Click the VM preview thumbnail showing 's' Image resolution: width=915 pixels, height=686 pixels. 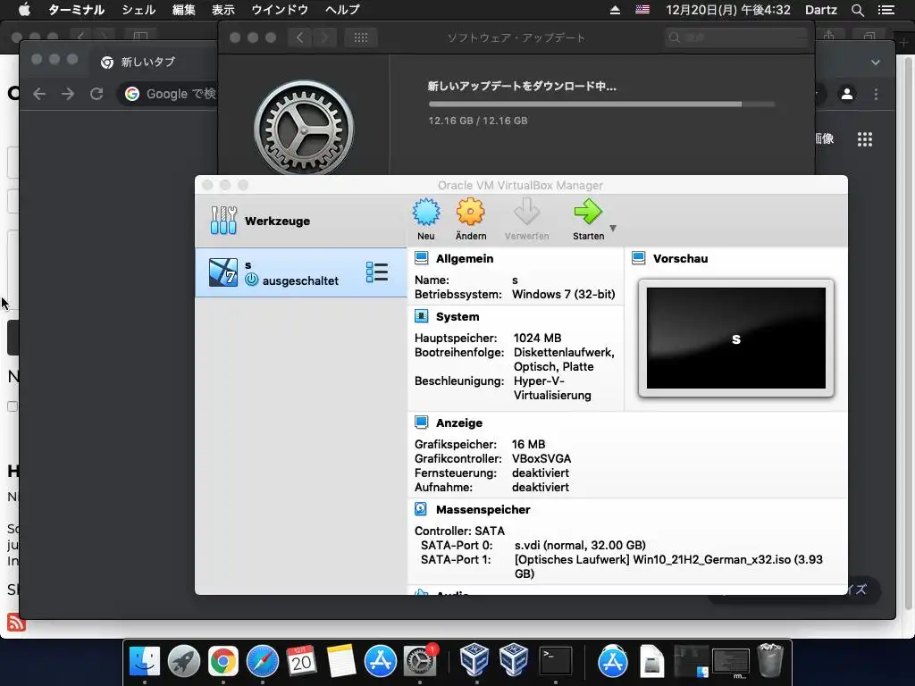736,339
